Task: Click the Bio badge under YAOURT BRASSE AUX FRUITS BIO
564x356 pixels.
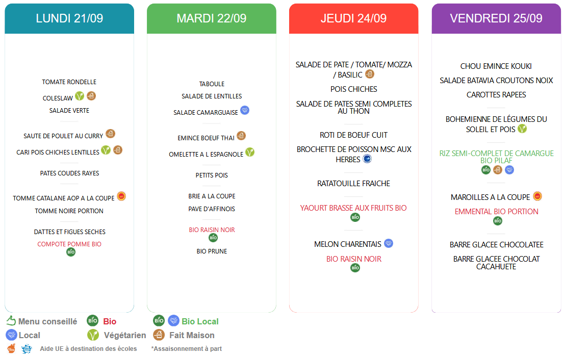Action: 355,217
